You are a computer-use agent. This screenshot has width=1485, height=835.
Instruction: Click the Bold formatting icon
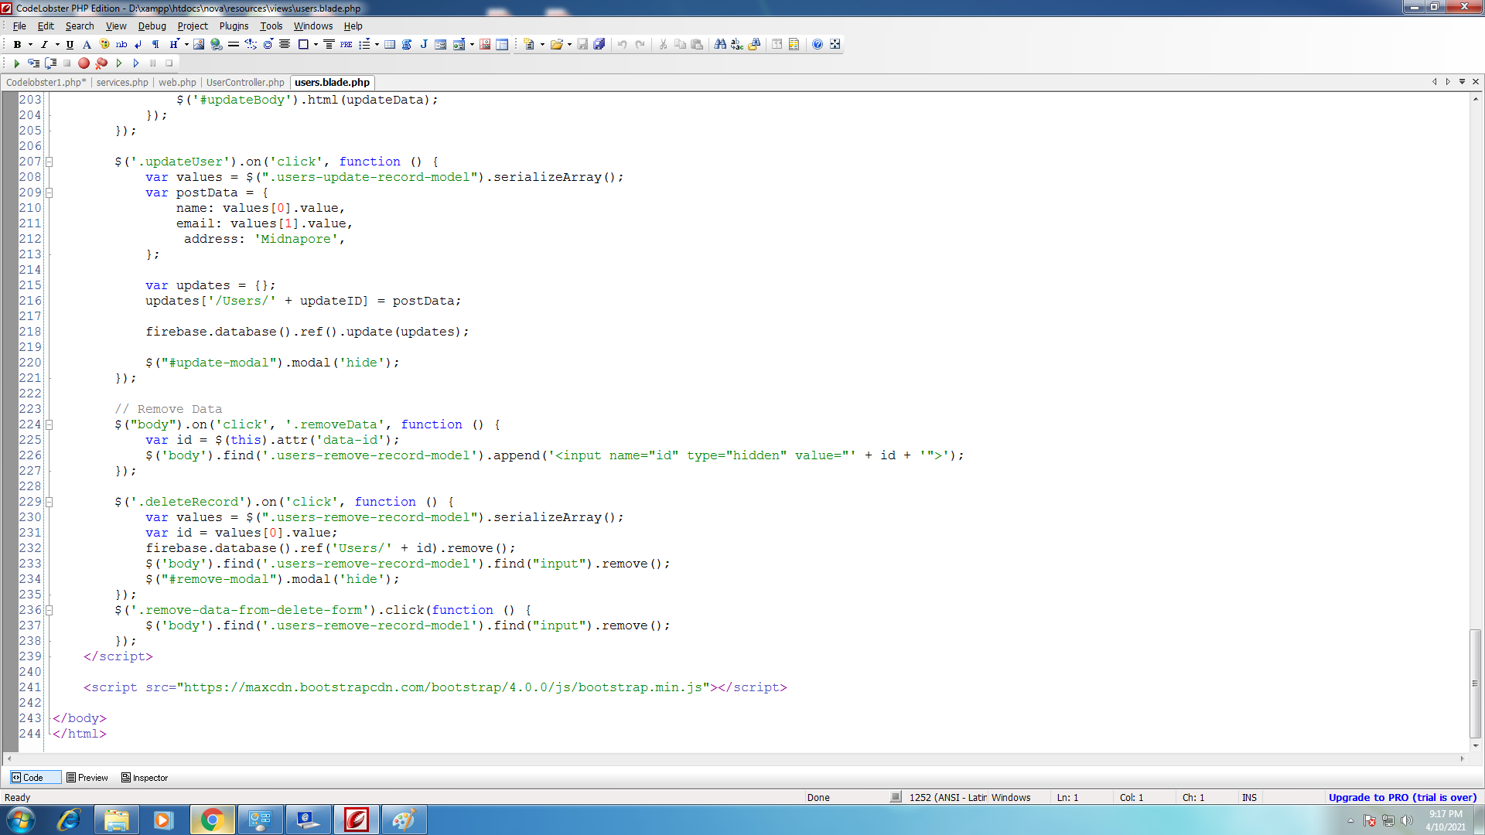[17, 44]
